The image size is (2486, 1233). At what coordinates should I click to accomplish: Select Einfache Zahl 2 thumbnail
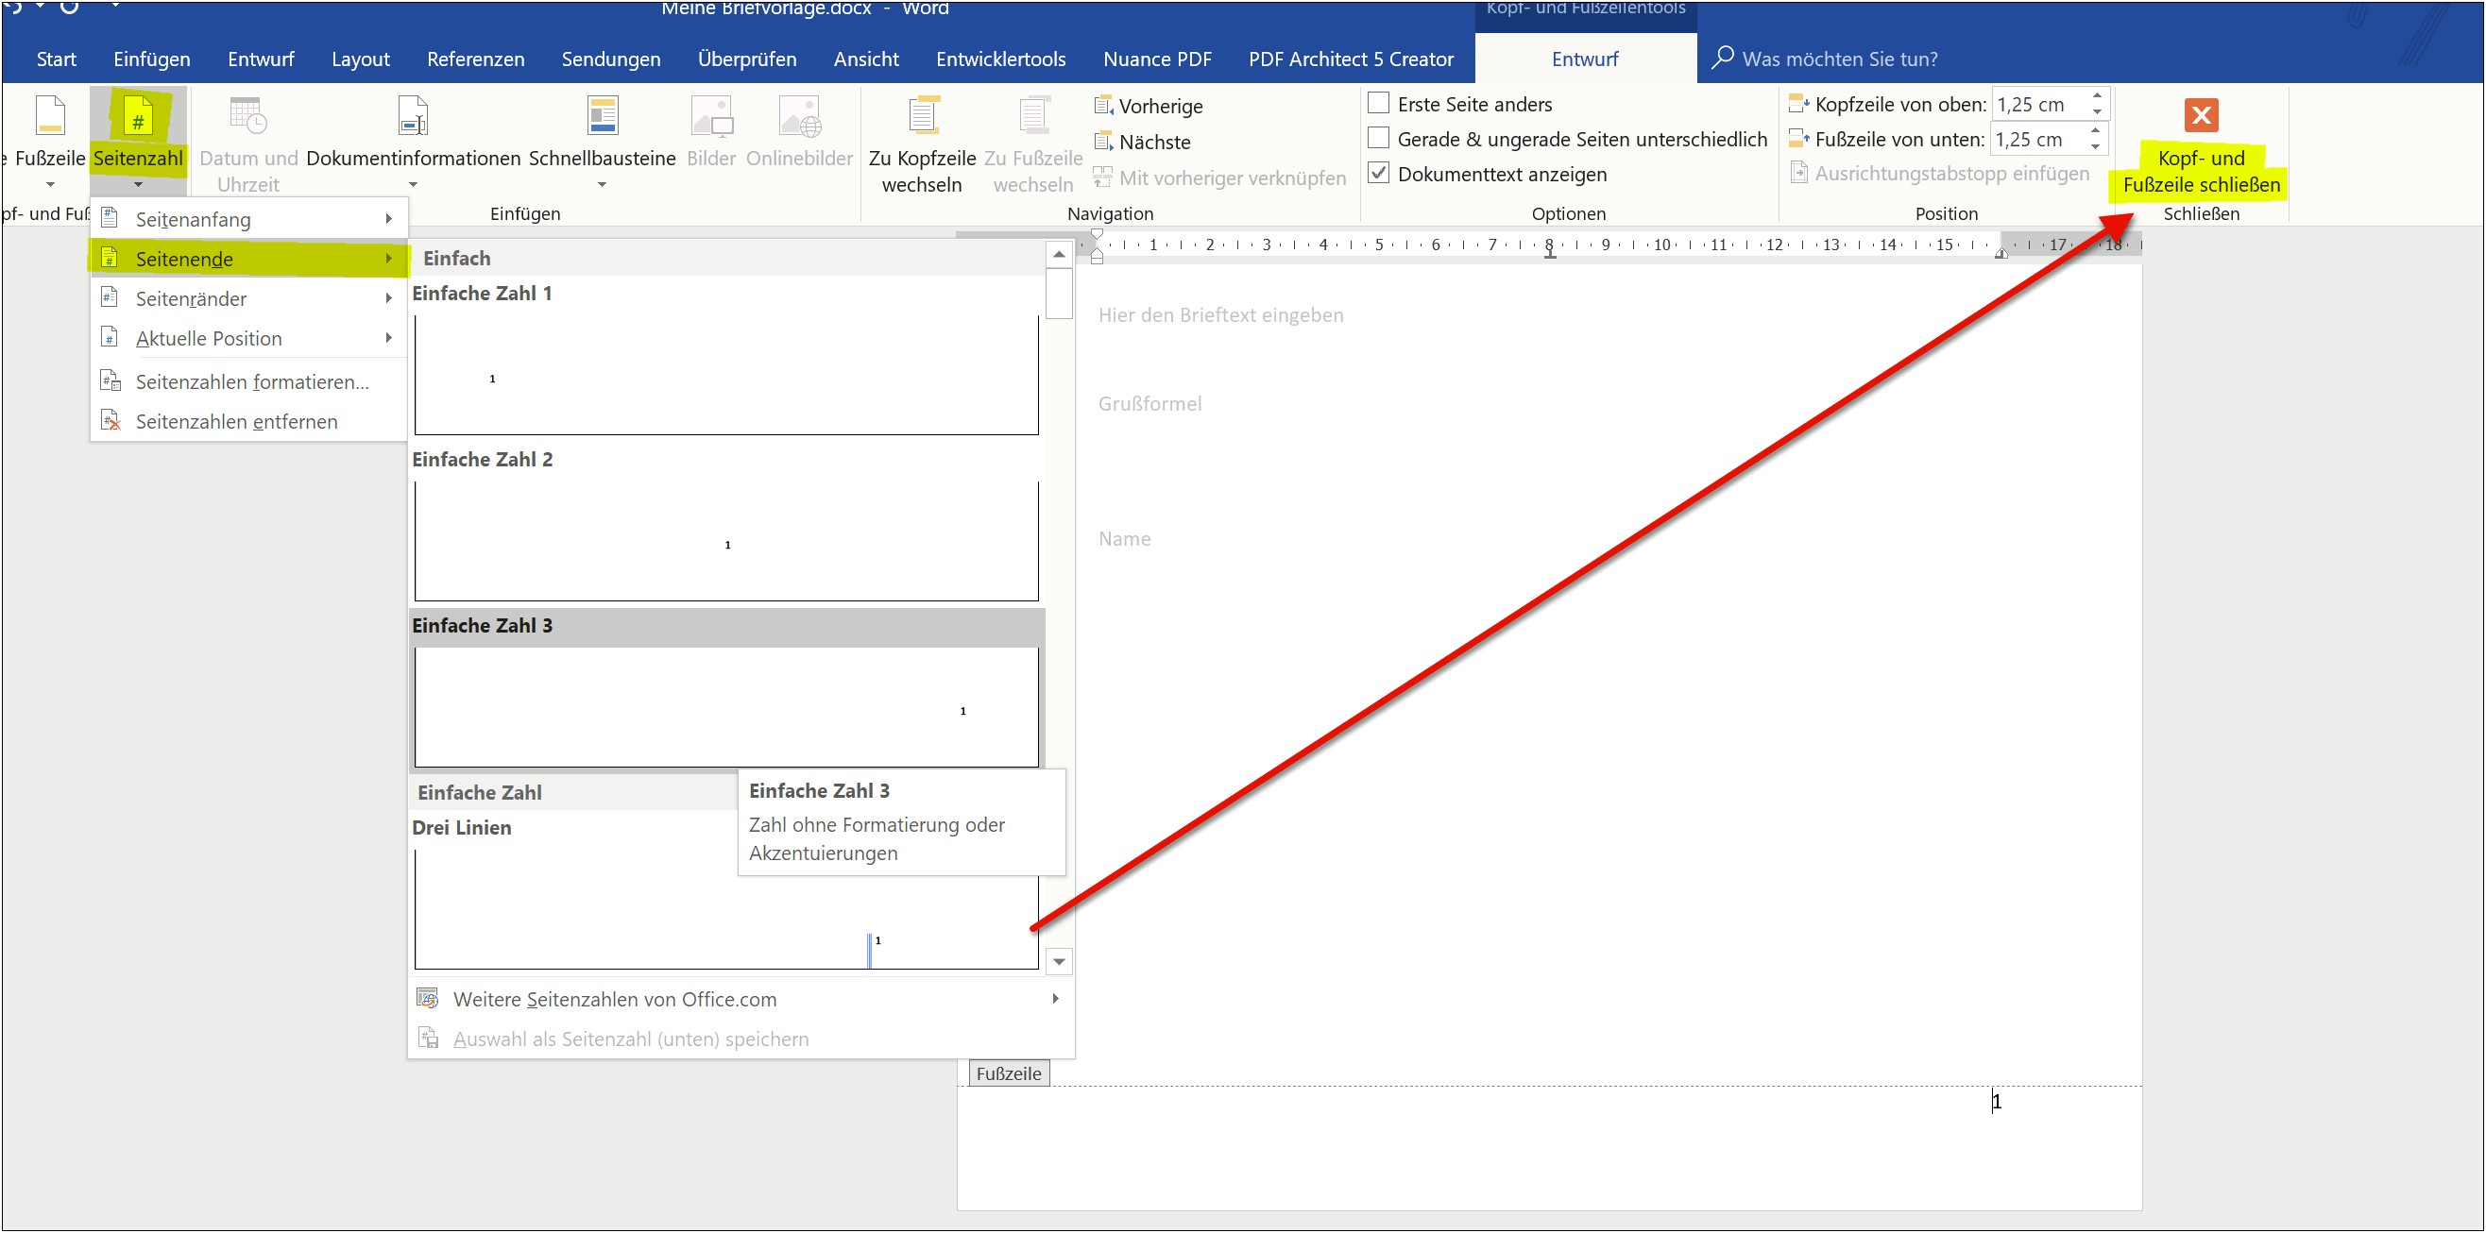point(726,540)
